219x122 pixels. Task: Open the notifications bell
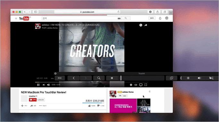coord(160,18)
